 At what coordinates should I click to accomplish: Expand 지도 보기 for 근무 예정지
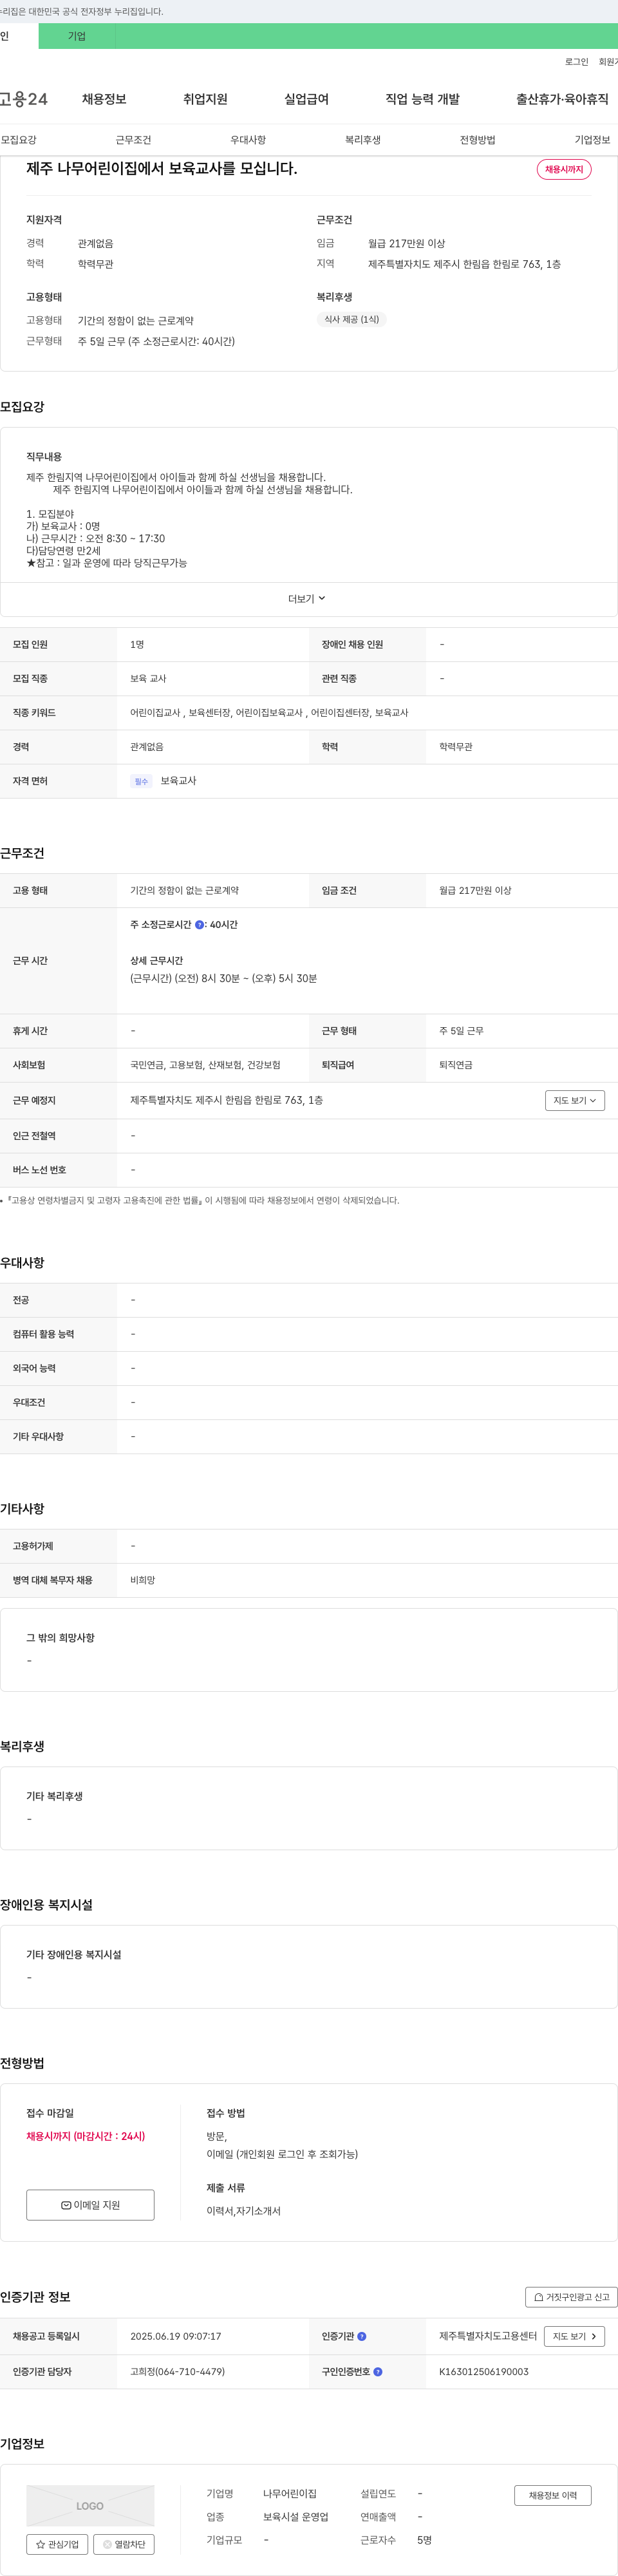click(x=575, y=1100)
